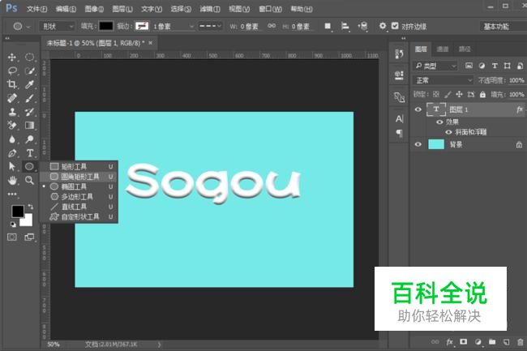Open blend mode 正常 dropdown
Image resolution: width=527 pixels, height=351 pixels.
(443, 80)
